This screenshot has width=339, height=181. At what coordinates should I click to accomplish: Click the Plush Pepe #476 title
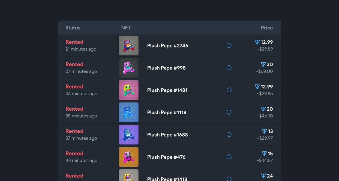[166, 157]
